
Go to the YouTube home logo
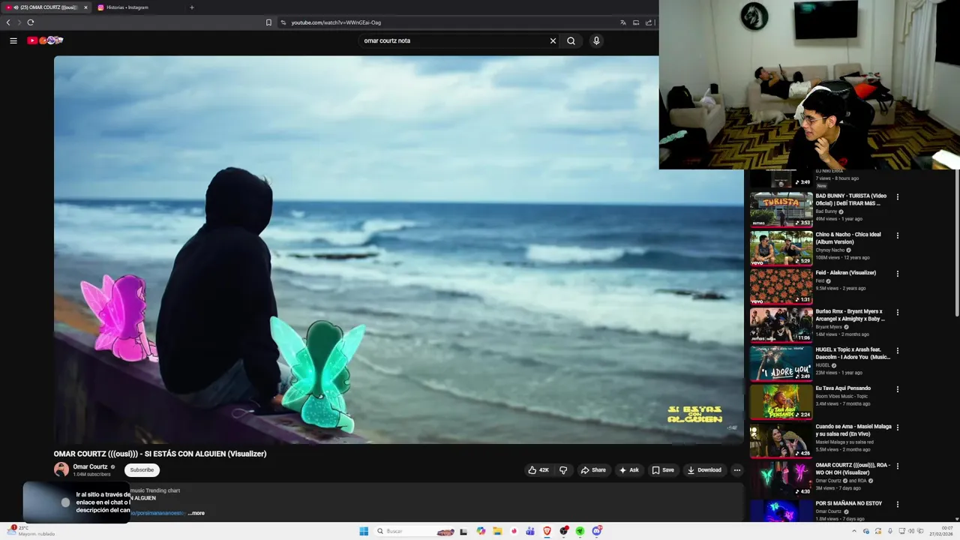(x=45, y=40)
